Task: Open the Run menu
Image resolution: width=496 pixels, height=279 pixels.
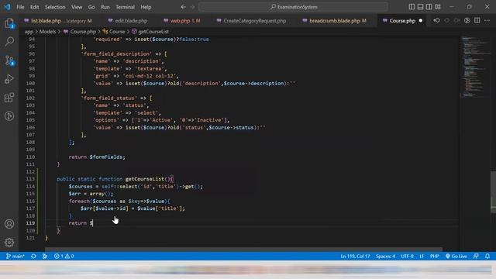Action: coord(105,7)
